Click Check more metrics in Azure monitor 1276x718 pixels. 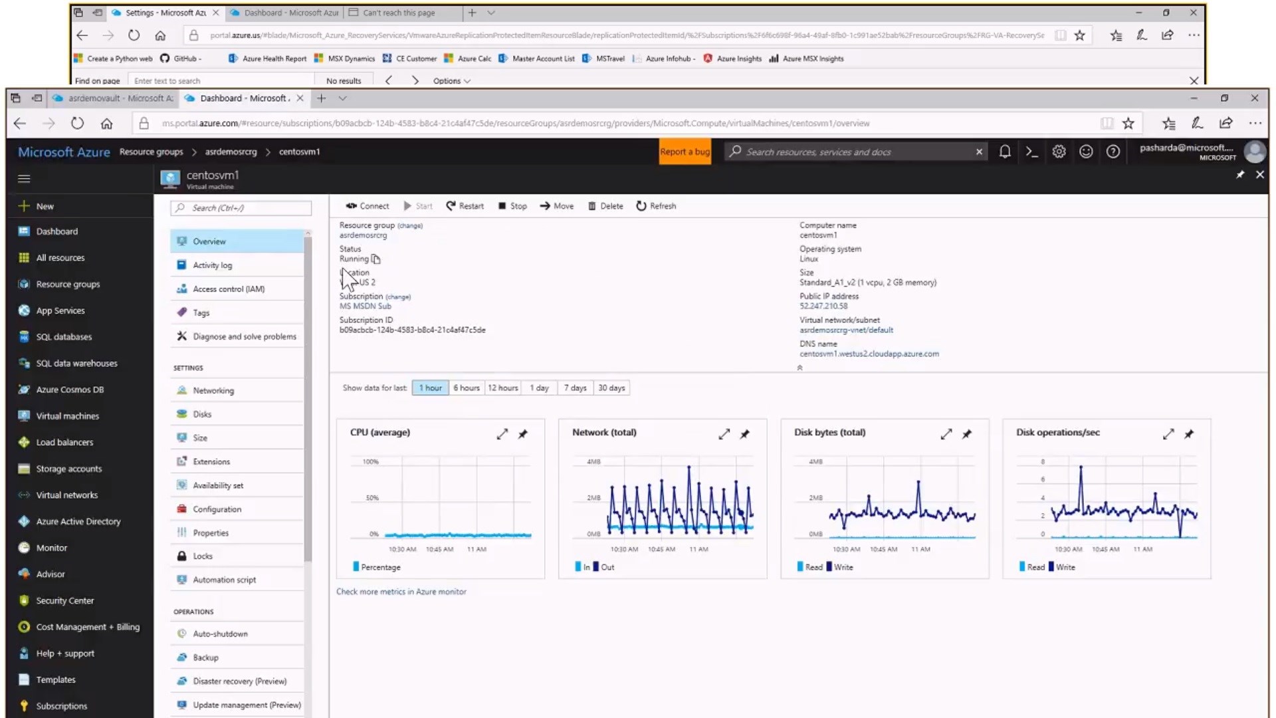[401, 592]
